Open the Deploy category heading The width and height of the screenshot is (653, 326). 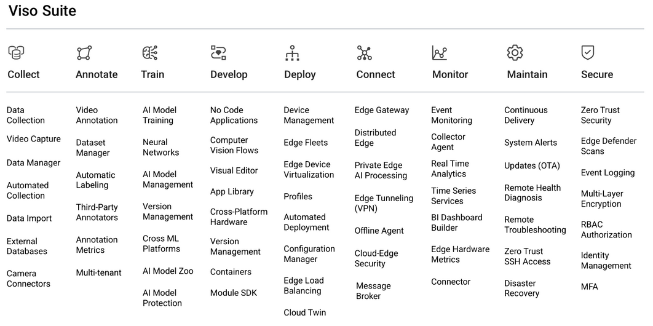click(x=299, y=74)
